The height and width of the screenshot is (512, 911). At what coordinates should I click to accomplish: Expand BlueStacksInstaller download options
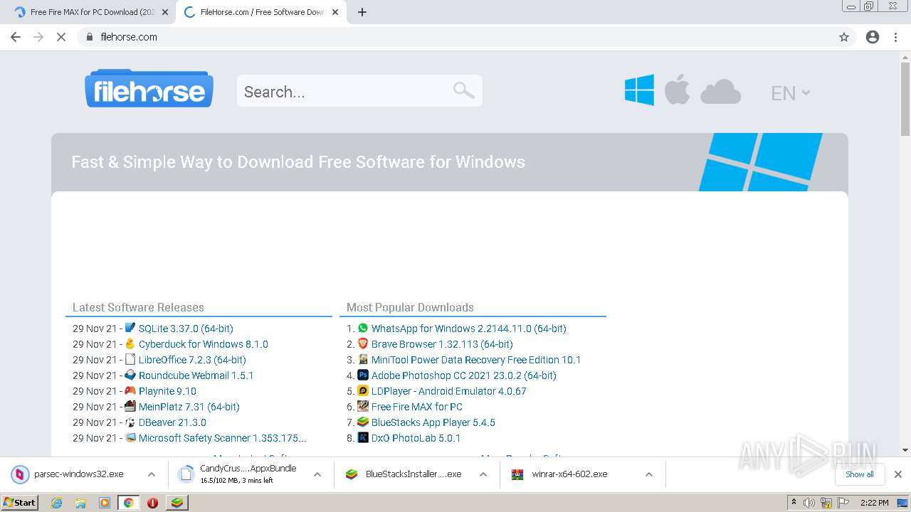tap(483, 474)
